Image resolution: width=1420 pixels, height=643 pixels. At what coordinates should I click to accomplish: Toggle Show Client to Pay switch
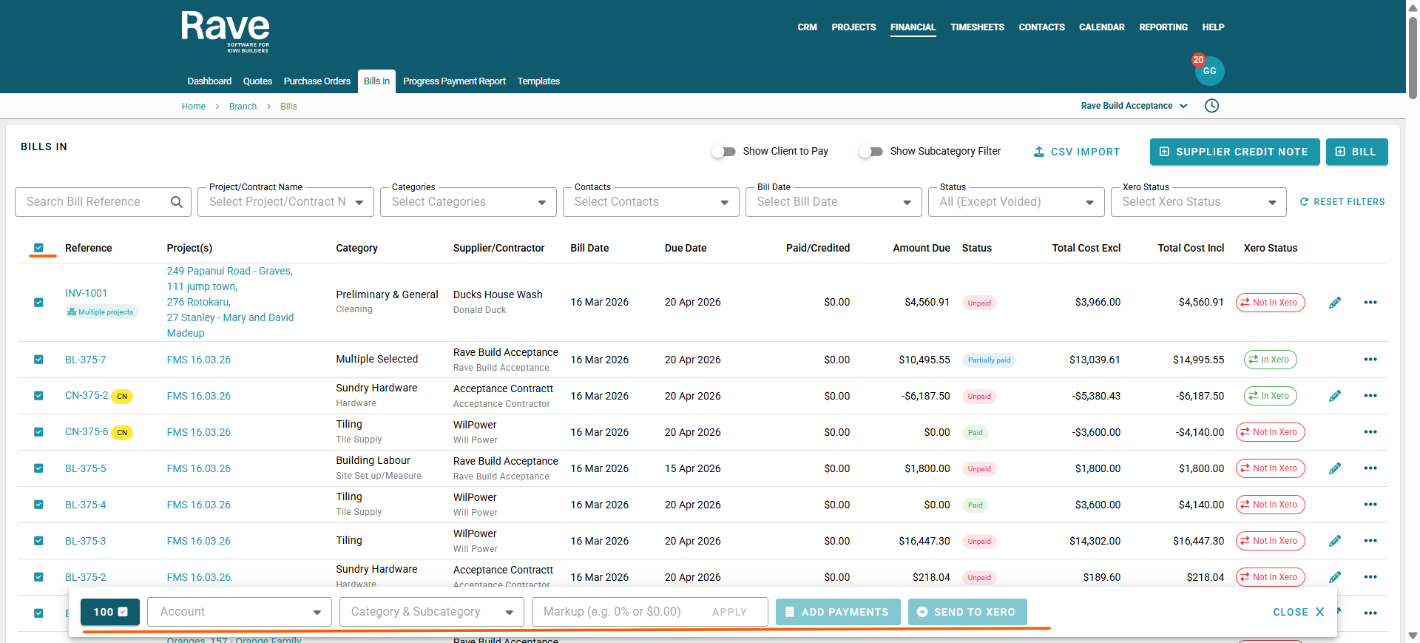pos(724,152)
